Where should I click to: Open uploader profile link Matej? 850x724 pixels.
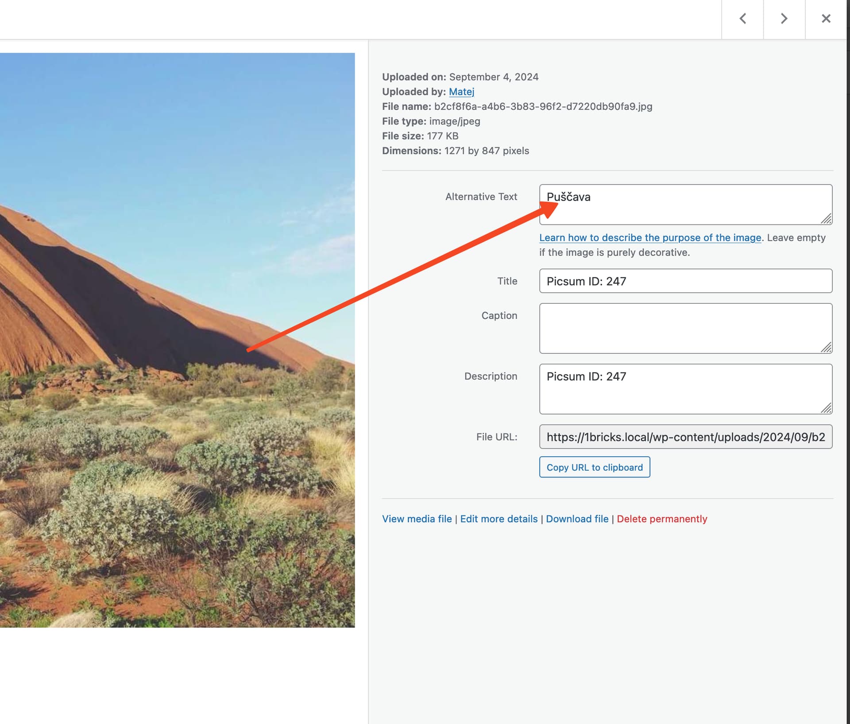pyautogui.click(x=461, y=92)
